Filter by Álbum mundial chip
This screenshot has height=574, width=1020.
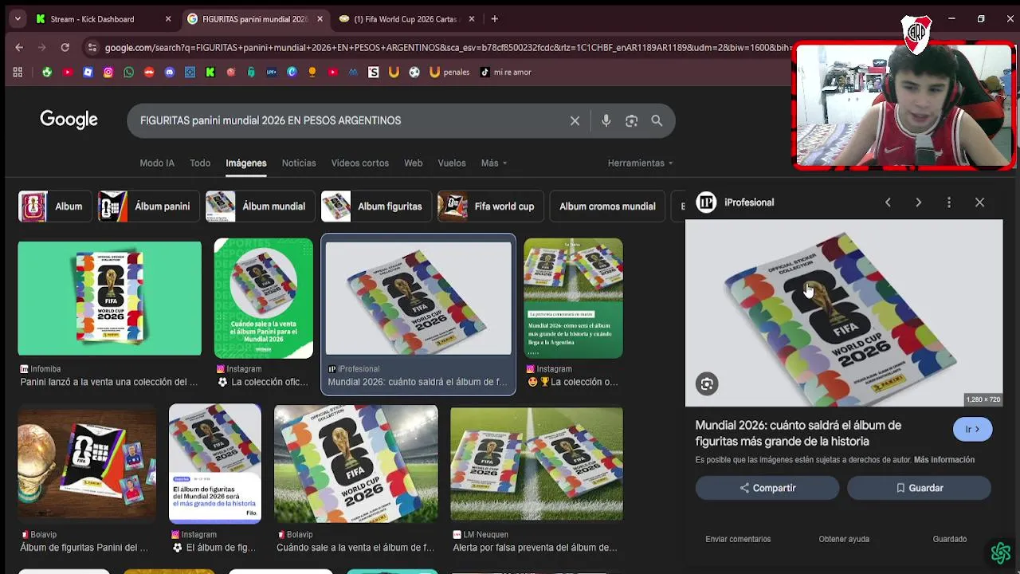click(x=259, y=206)
